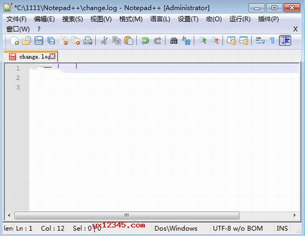This screenshot has height=236, width=305.
Task: Toggle INS insert mode in status bar
Action: (282, 228)
